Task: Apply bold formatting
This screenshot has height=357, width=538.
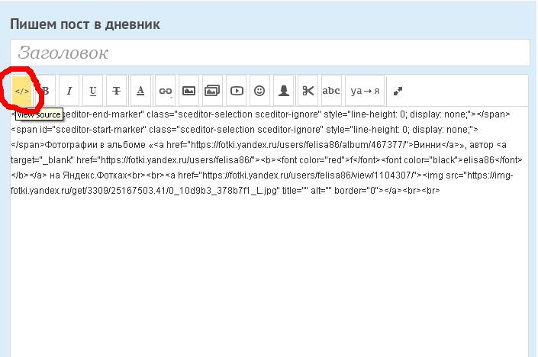Action: click(45, 91)
